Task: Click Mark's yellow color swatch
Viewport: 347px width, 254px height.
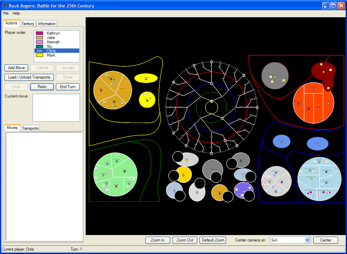Action: pyautogui.click(x=39, y=55)
